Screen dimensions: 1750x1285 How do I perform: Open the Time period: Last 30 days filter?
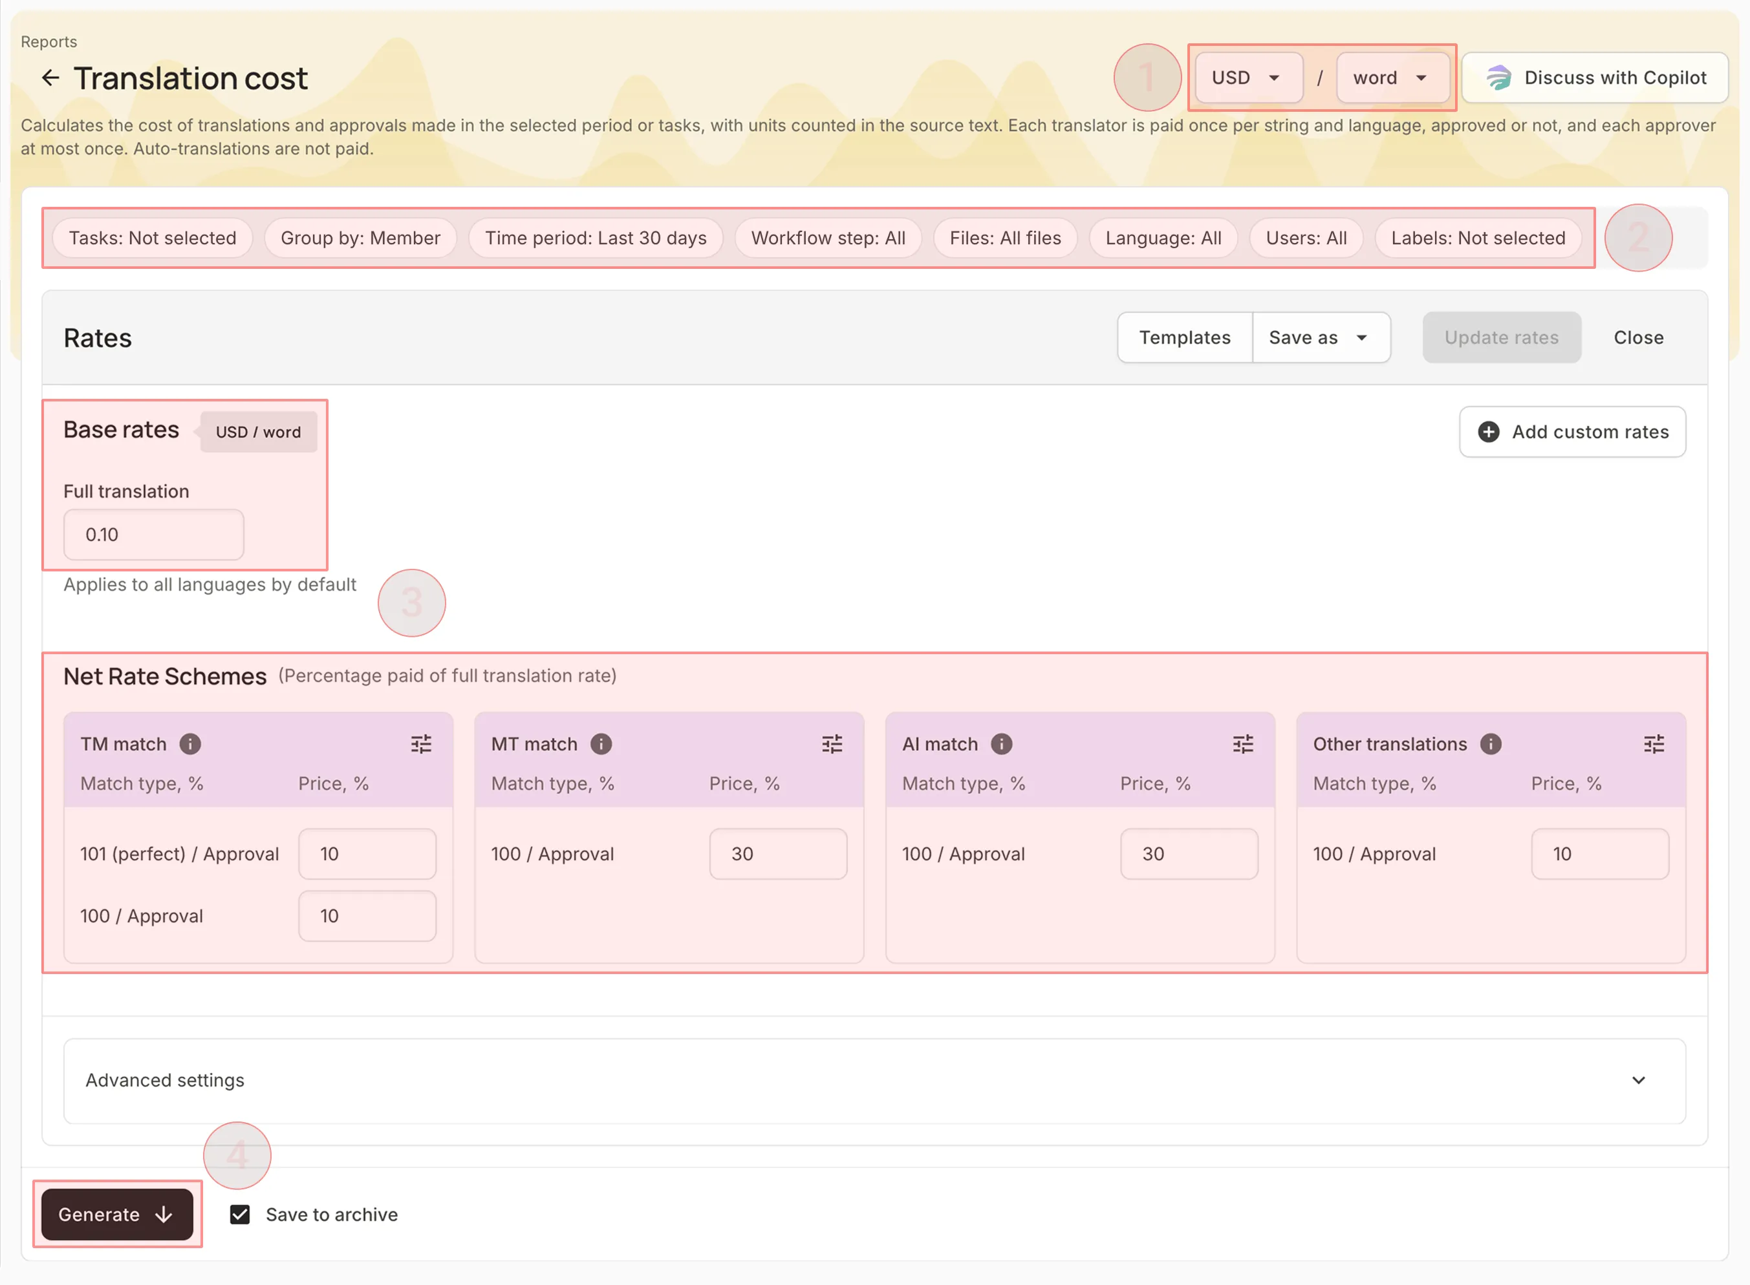(x=596, y=238)
